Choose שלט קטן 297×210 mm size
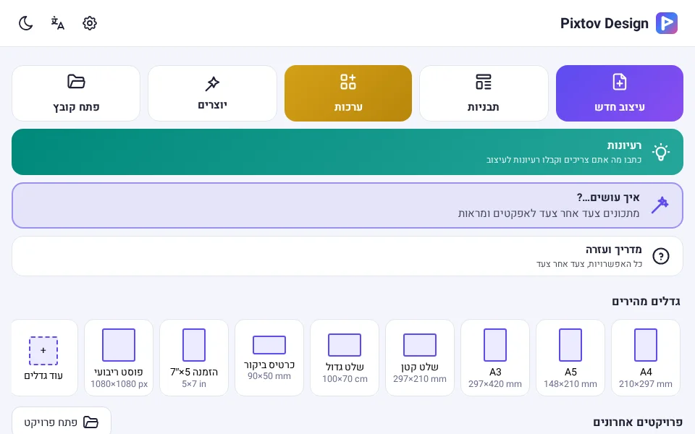The width and height of the screenshot is (695, 434). point(420,358)
